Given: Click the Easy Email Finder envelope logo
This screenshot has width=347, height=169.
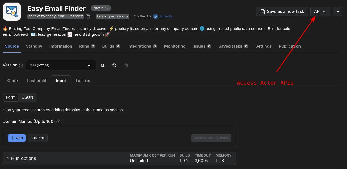Looking at the screenshot, I should (12, 11).
